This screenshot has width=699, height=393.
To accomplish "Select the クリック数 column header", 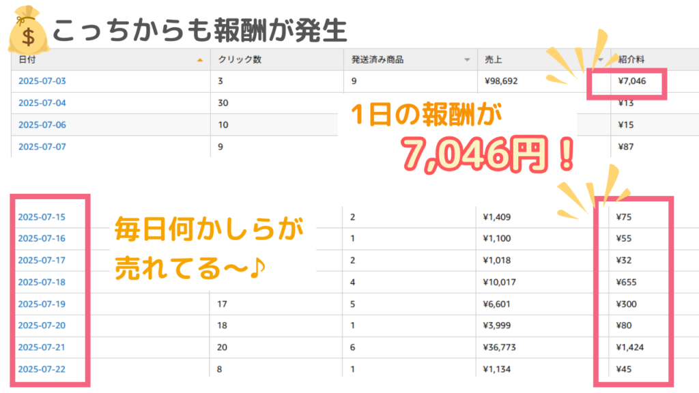I will coord(239,59).
